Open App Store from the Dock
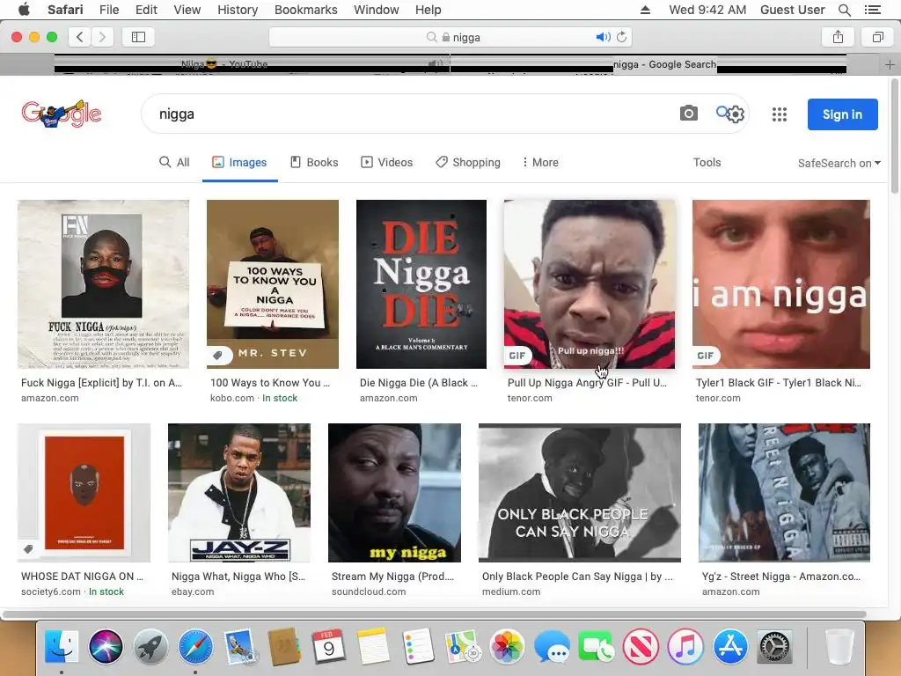This screenshot has height=676, width=901. [730, 647]
